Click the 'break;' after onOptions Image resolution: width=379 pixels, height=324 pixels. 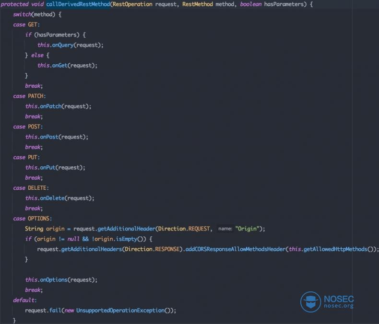(x=34, y=290)
